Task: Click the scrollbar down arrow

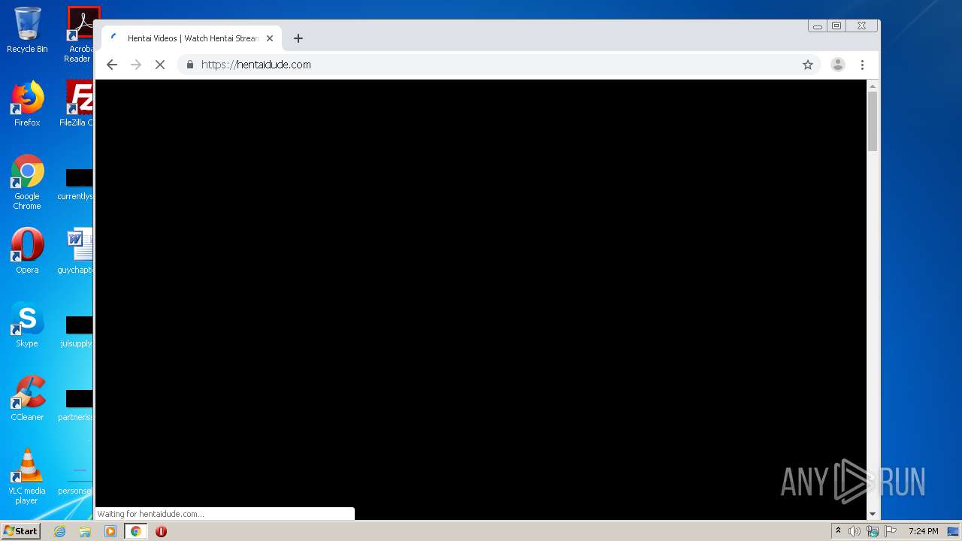Action: [x=873, y=514]
